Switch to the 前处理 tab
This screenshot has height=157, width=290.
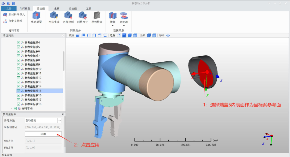(41, 9)
